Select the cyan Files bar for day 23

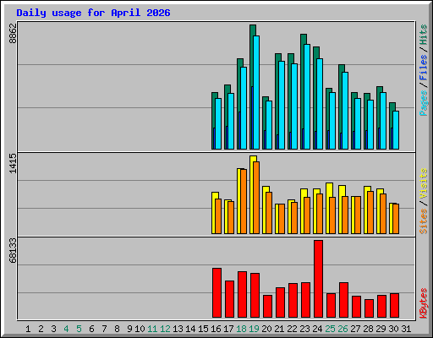click(x=307, y=96)
